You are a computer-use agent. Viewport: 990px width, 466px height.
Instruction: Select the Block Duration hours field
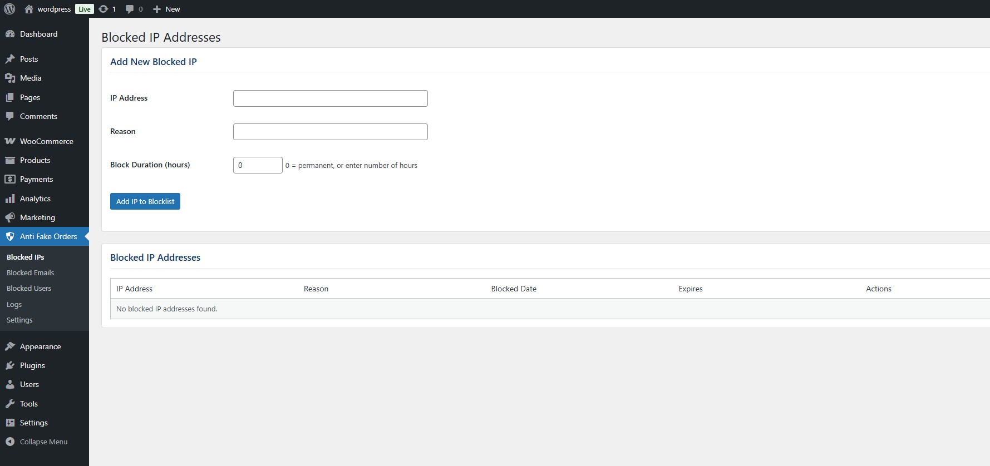(x=258, y=165)
